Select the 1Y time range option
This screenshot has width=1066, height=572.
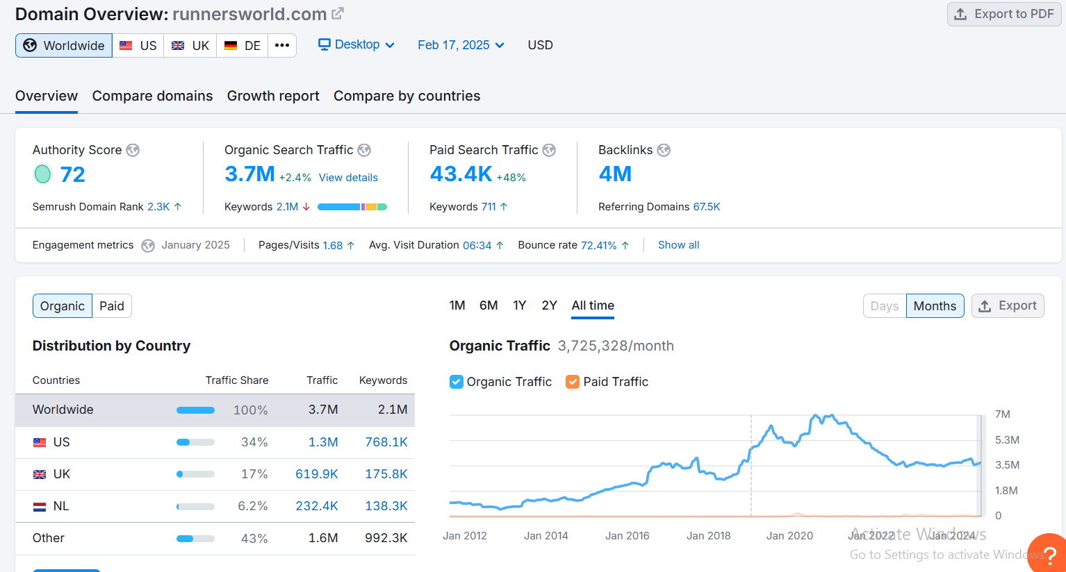coord(519,305)
